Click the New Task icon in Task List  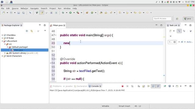click(170, 31)
